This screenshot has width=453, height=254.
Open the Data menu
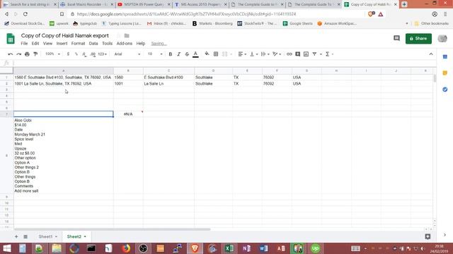(x=93, y=44)
